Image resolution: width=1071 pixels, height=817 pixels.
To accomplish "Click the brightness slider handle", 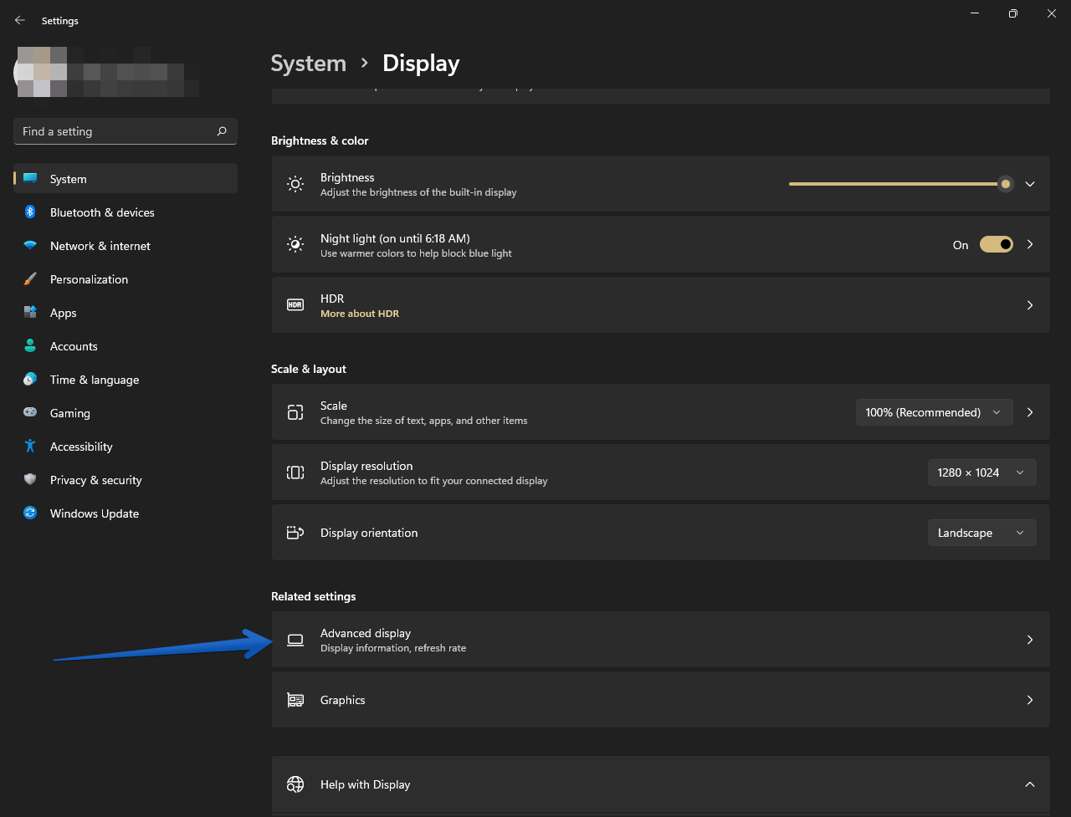I will point(1006,184).
